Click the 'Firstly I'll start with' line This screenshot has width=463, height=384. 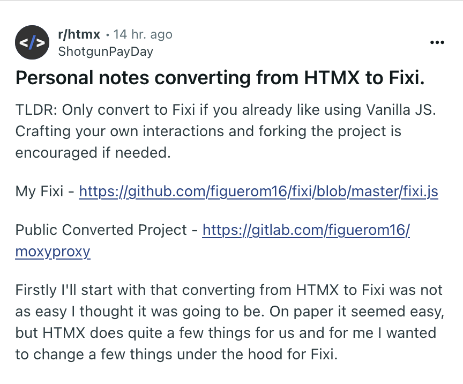click(229, 290)
